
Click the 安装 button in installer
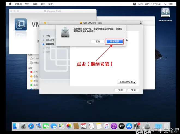133,90
